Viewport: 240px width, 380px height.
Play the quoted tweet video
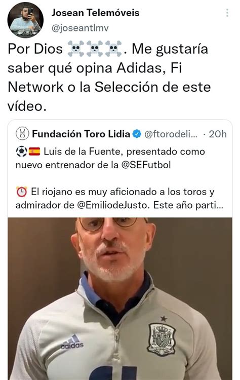120,298
